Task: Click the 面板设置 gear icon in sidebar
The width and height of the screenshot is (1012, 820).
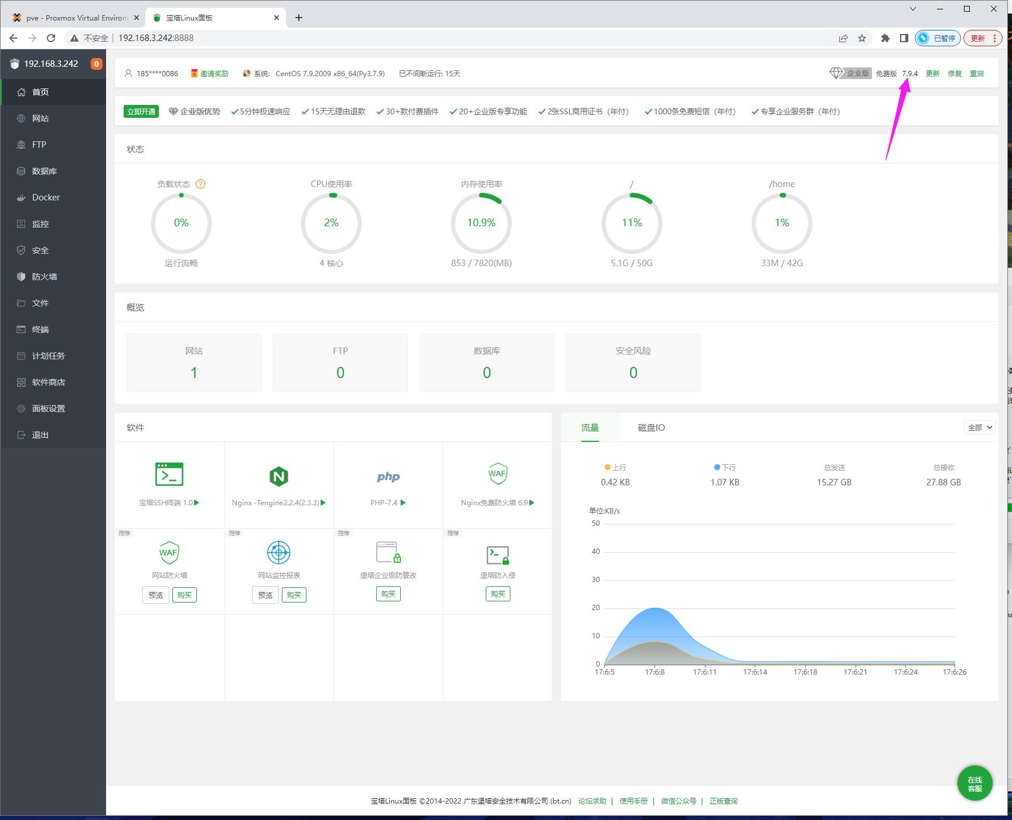Action: (x=21, y=409)
